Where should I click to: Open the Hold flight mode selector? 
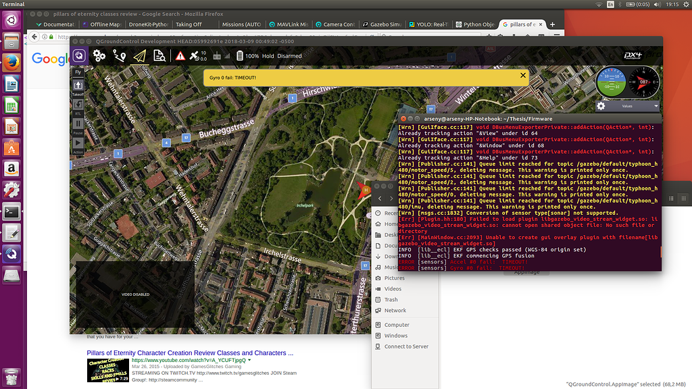point(268,56)
